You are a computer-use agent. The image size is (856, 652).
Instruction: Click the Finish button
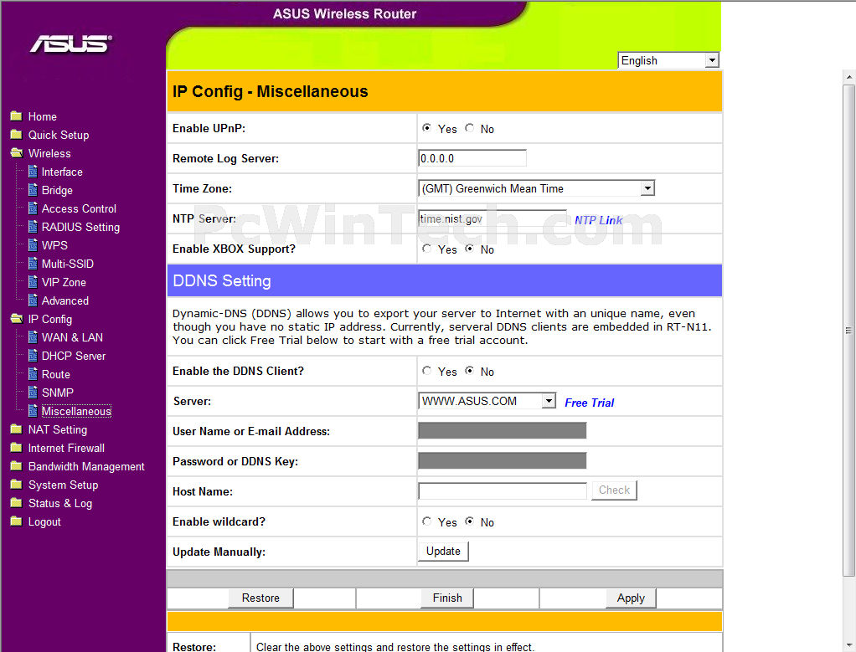pyautogui.click(x=447, y=598)
